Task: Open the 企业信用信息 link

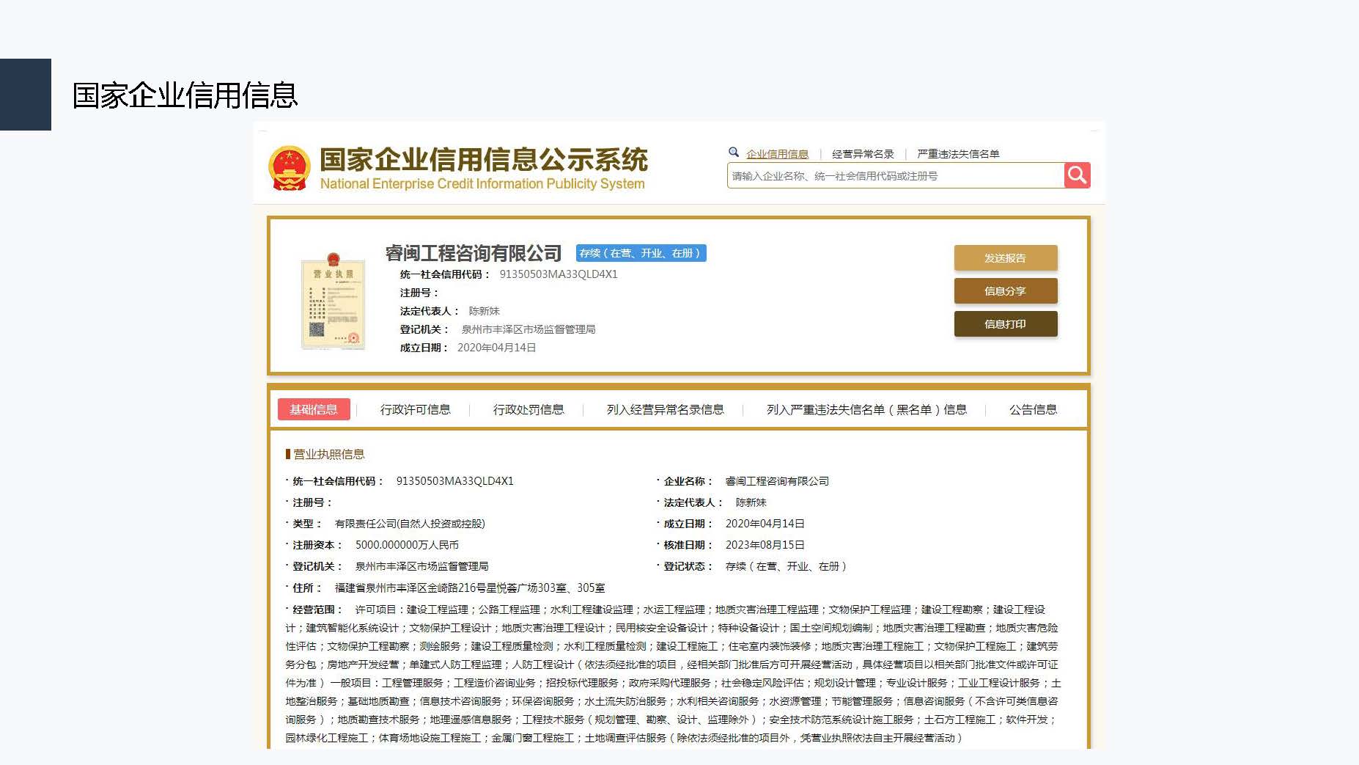Action: [x=777, y=154]
